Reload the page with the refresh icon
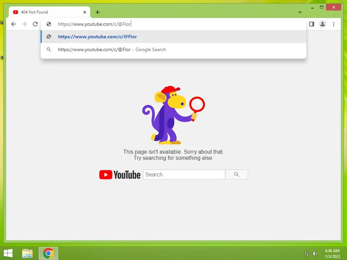The width and height of the screenshot is (347, 260). point(35,24)
